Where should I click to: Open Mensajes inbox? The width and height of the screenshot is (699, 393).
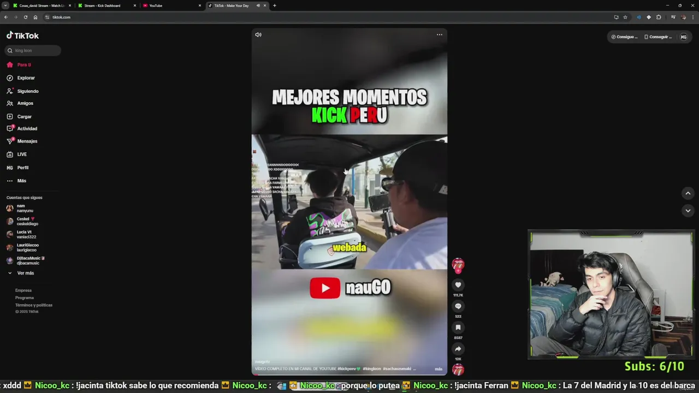[x=22, y=141]
